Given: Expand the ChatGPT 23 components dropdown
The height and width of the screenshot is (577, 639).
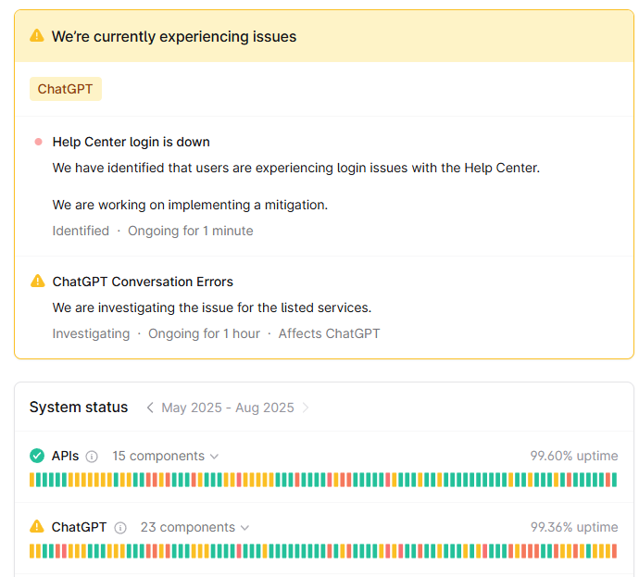Looking at the screenshot, I should pyautogui.click(x=195, y=527).
